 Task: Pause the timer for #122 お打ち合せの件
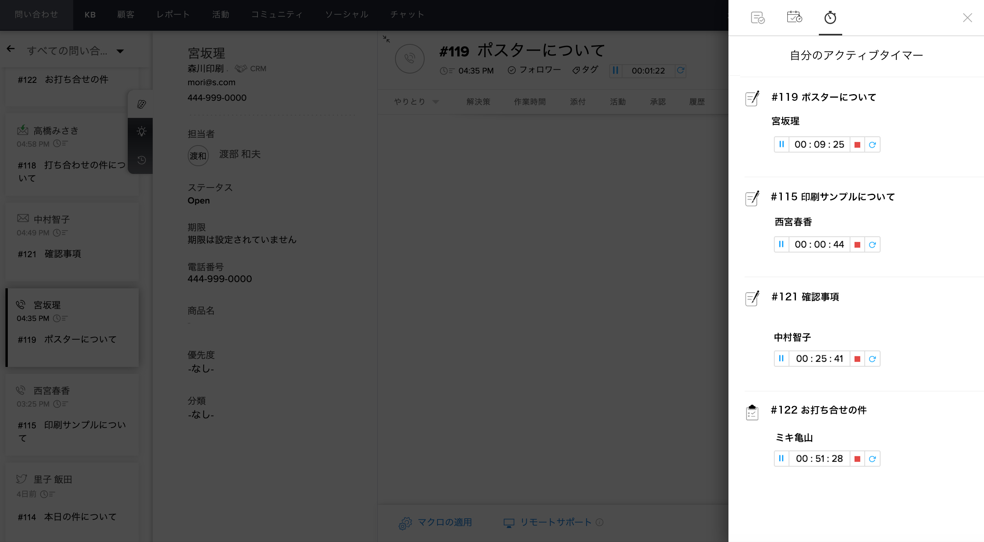(781, 458)
